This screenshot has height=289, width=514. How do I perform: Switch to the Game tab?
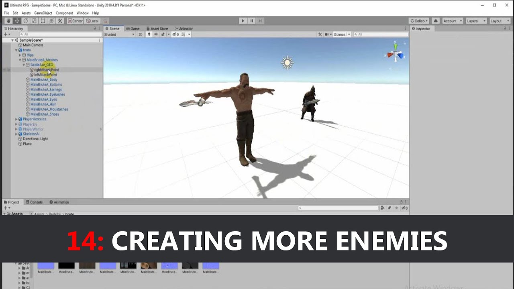[133, 28]
